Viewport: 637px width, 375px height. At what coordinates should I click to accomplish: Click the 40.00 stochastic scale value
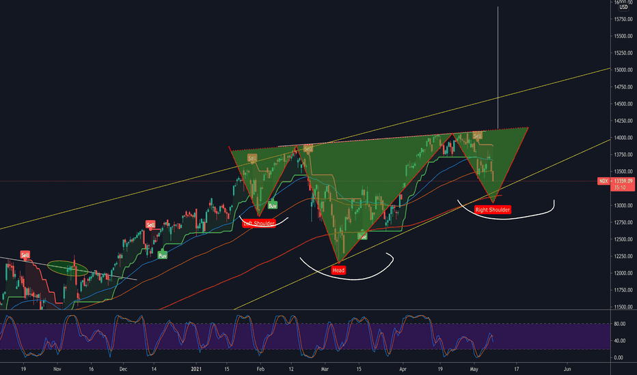pyautogui.click(x=619, y=340)
